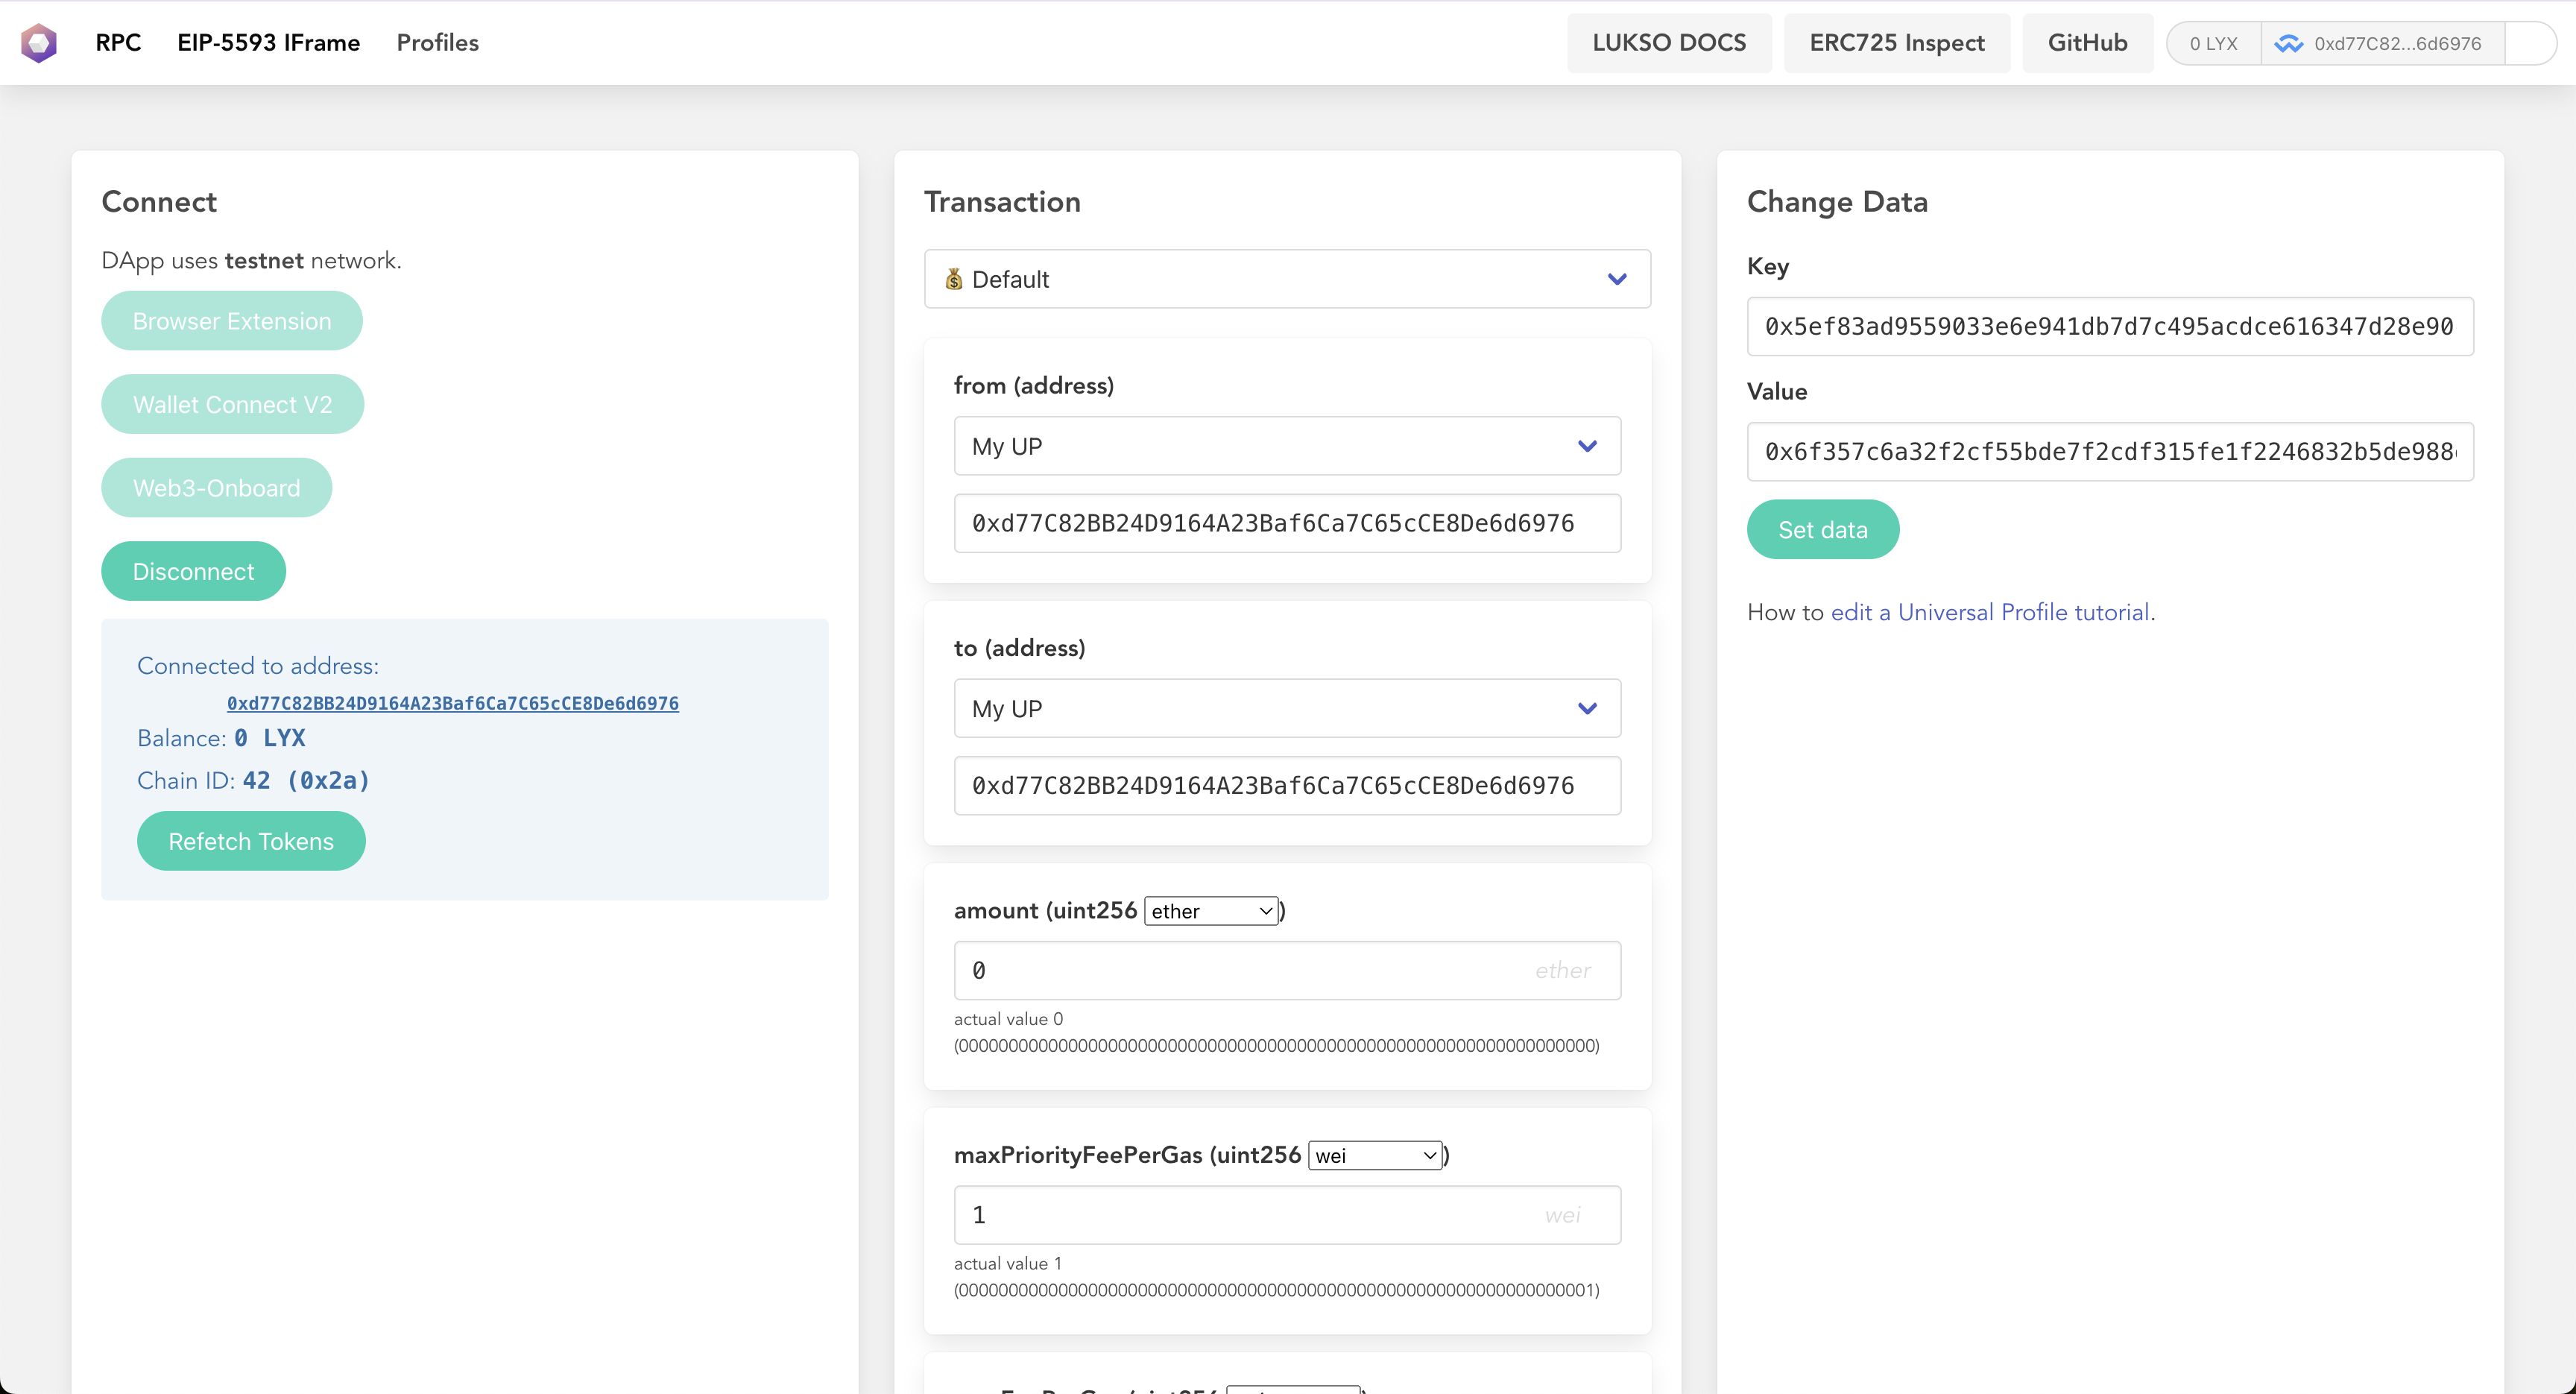Open the RPC menu item
The image size is (2576, 1394).
(118, 43)
